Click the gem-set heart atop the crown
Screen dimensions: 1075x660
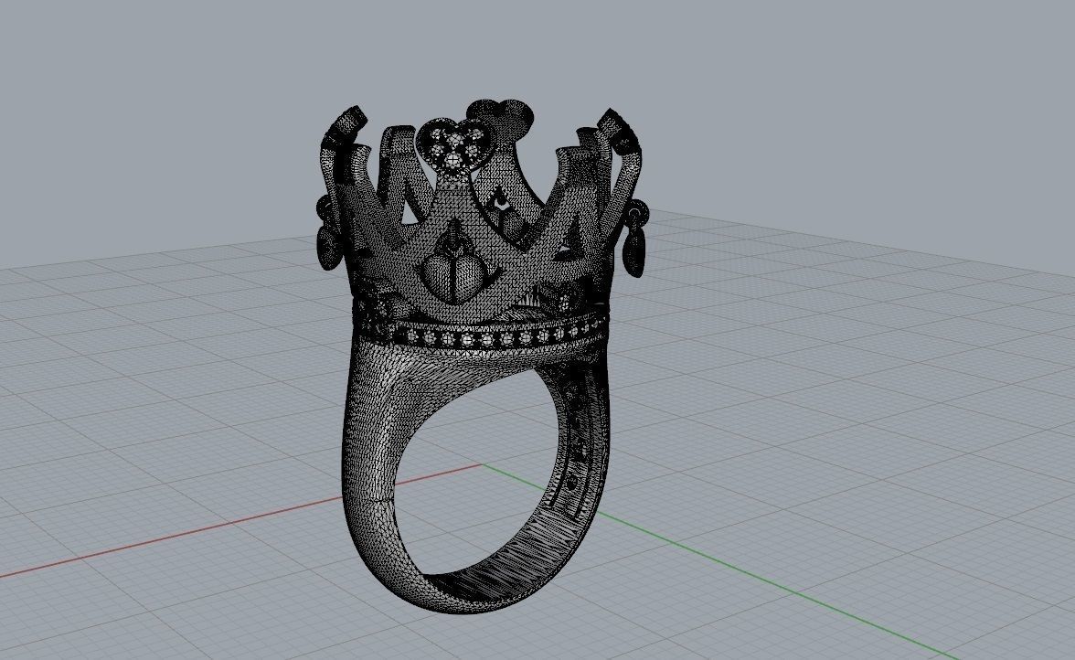coord(453,145)
